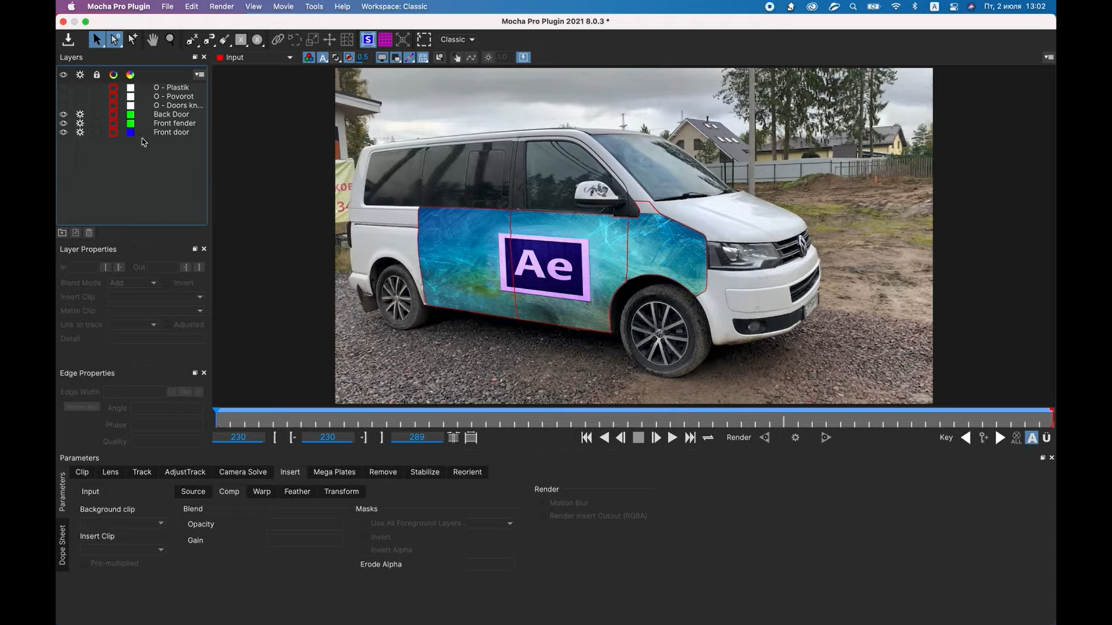Switch to the Mega Plates tab

(334, 472)
